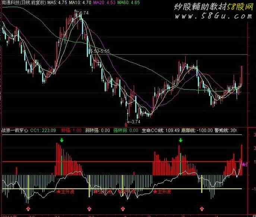Click the green 强转弱 0.00 value
The image size is (256, 217).
pyautogui.click(x=126, y=130)
